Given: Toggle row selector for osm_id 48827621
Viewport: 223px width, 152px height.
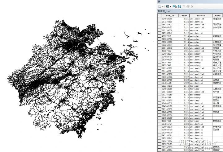Looking at the screenshot, I should pyautogui.click(x=159, y=121).
